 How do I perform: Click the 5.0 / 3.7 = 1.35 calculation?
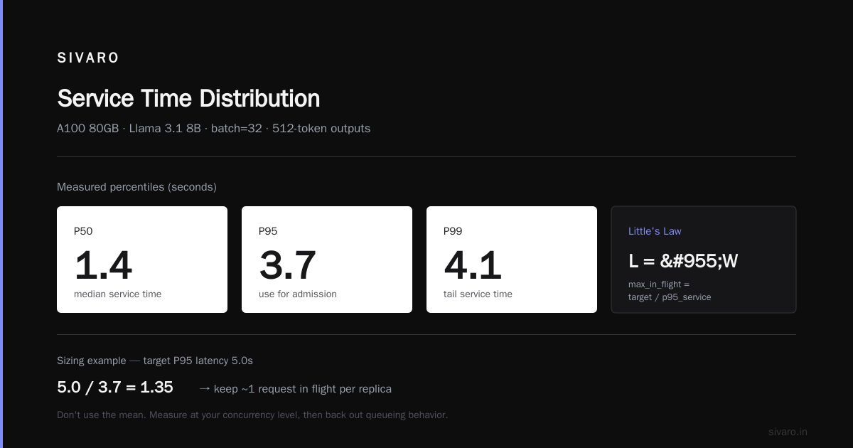coord(115,388)
